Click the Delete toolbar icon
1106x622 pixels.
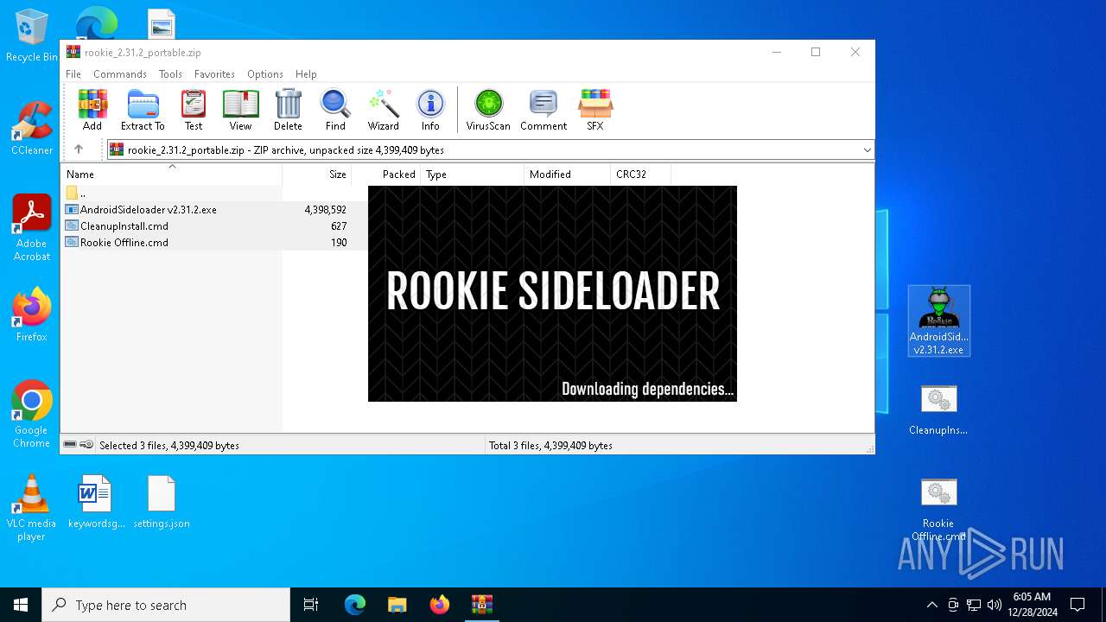coord(288,110)
